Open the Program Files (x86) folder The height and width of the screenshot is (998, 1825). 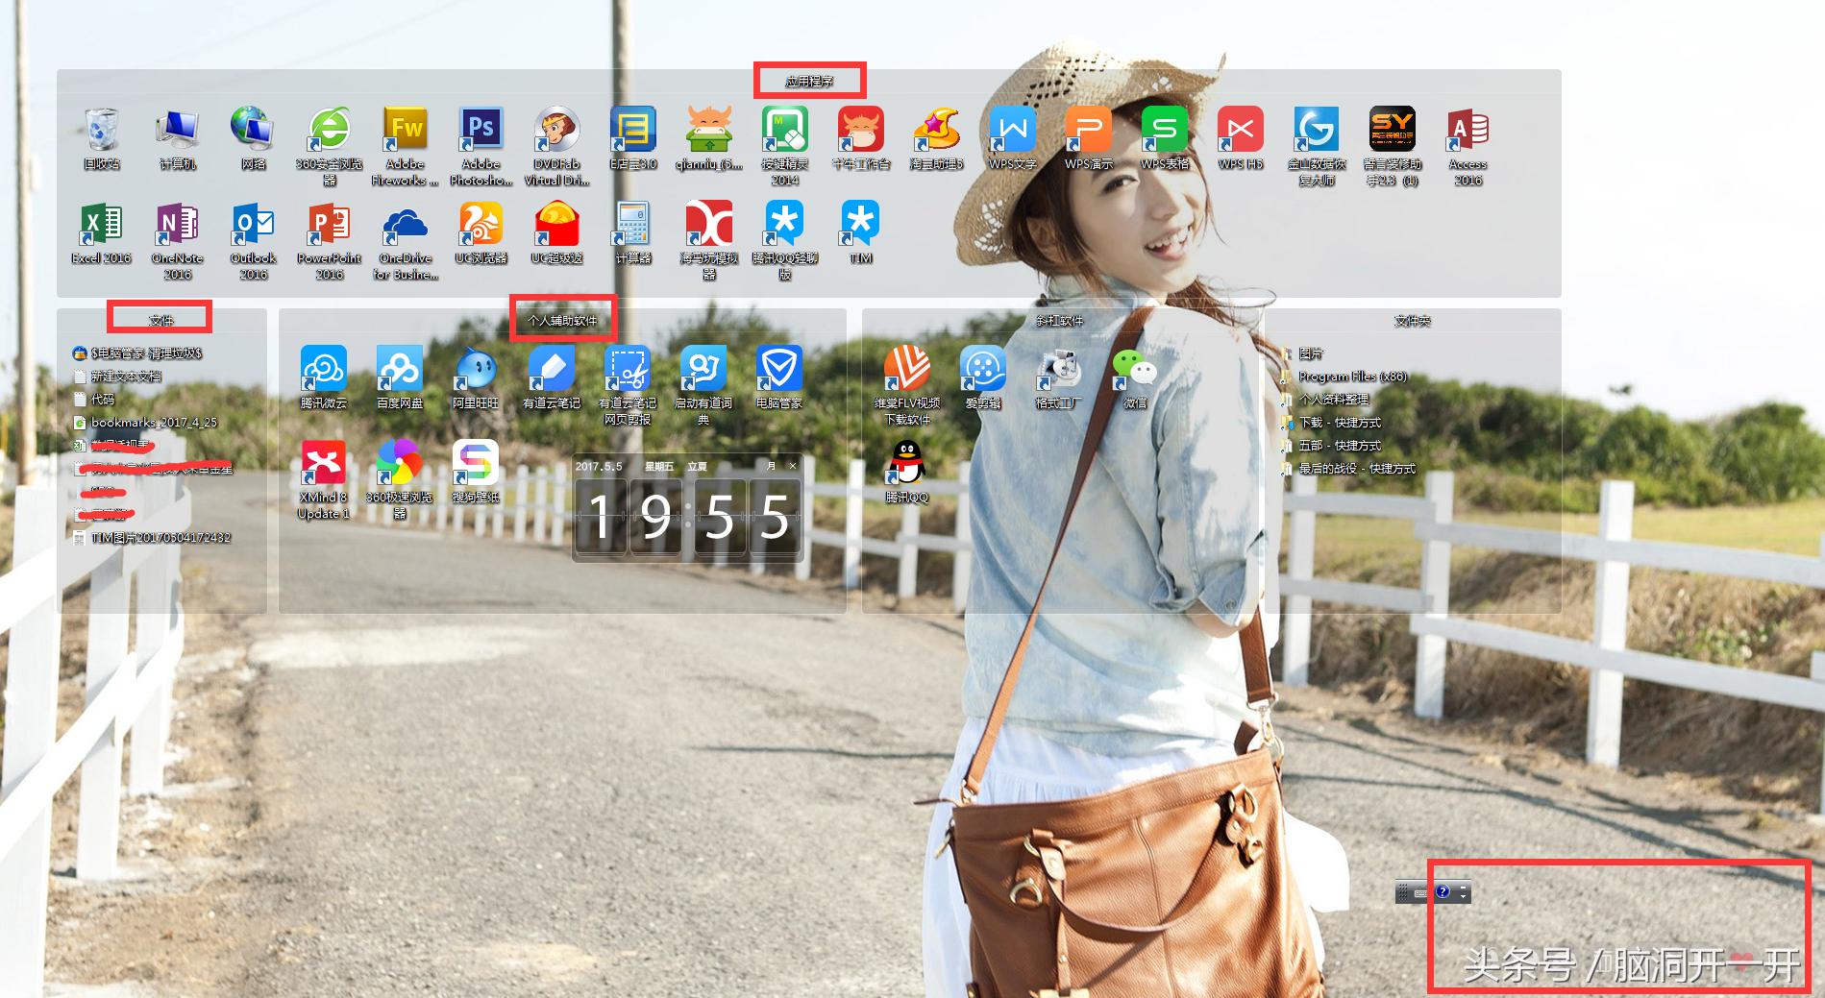pyautogui.click(x=1352, y=377)
